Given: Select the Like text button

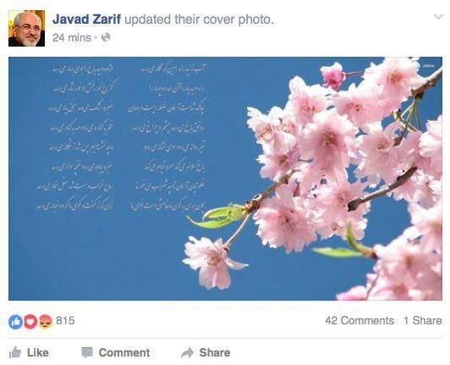Looking at the screenshot, I should 38,352.
